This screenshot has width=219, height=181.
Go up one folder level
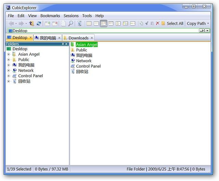pyautogui.click(x=31, y=24)
